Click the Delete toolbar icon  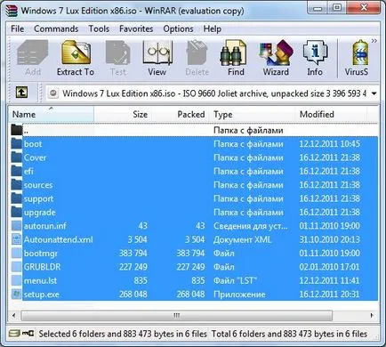tap(197, 53)
